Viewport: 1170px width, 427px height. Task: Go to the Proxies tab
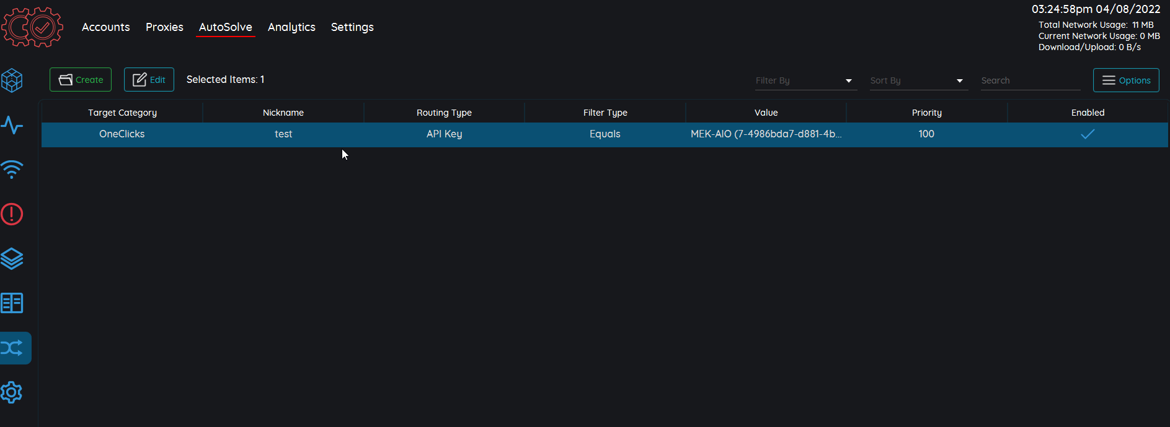tap(164, 27)
